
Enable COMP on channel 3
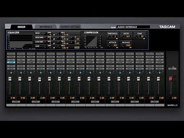coord(31,62)
